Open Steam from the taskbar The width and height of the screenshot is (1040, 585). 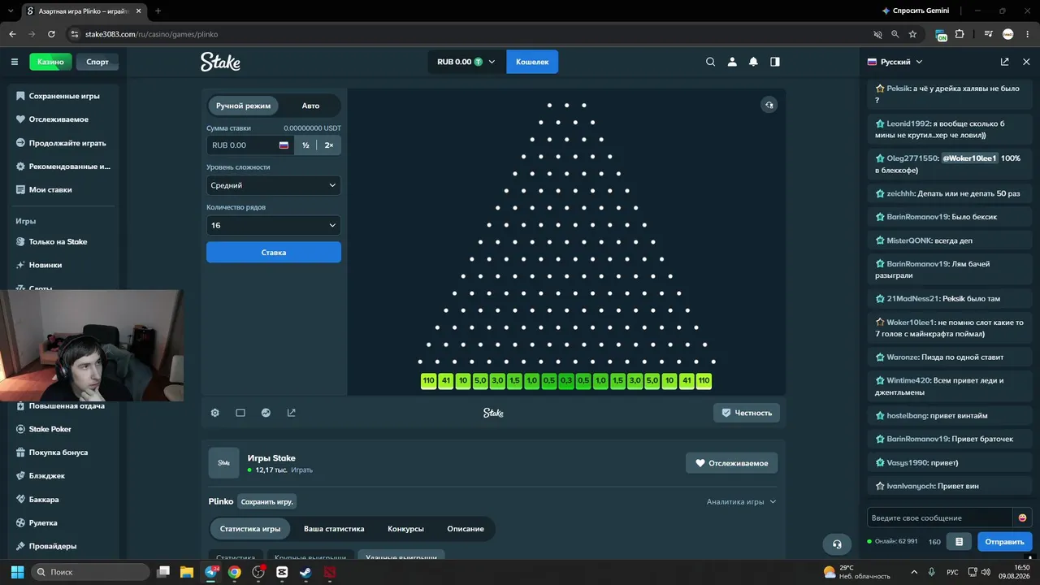point(305,572)
